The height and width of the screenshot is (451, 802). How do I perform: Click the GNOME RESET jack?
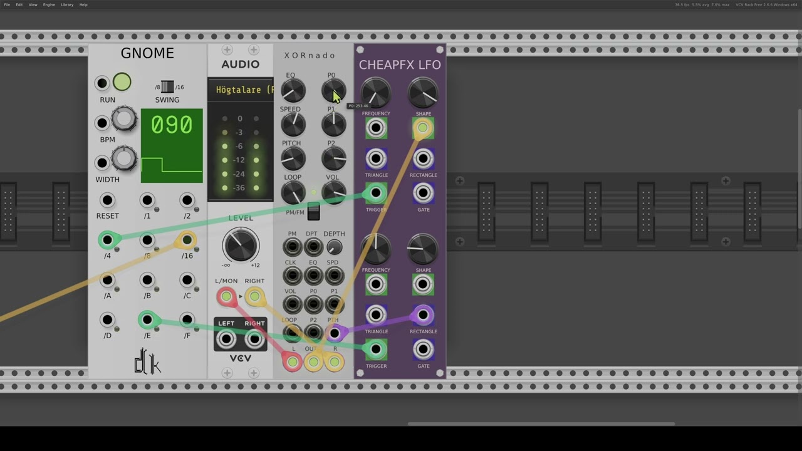pyautogui.click(x=107, y=200)
